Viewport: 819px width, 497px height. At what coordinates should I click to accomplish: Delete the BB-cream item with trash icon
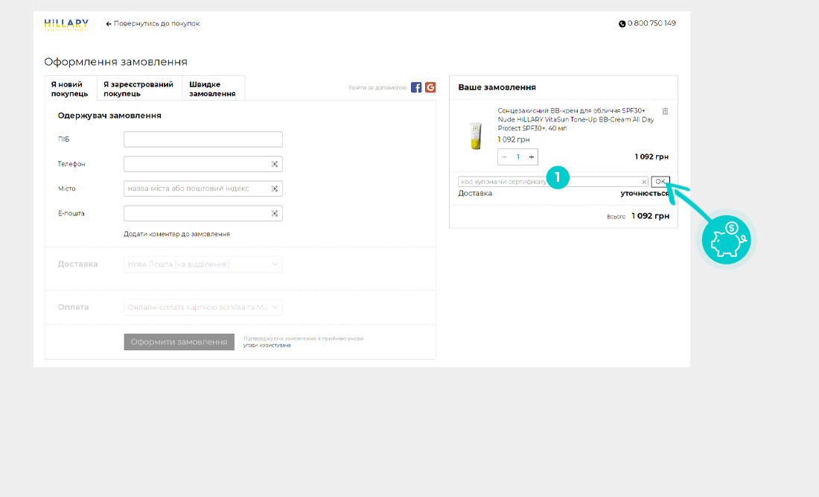tap(665, 111)
